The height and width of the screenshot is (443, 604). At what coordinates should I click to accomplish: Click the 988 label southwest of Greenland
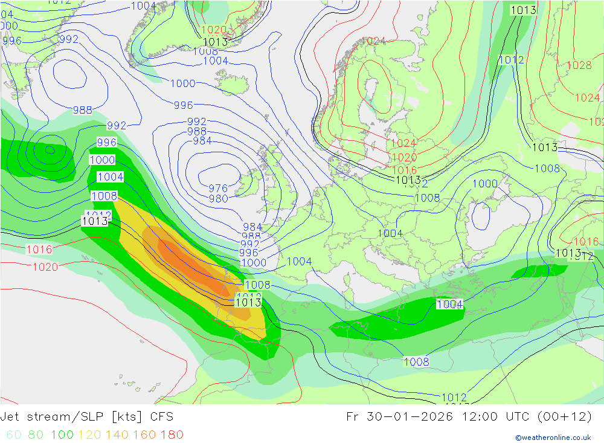(x=82, y=110)
